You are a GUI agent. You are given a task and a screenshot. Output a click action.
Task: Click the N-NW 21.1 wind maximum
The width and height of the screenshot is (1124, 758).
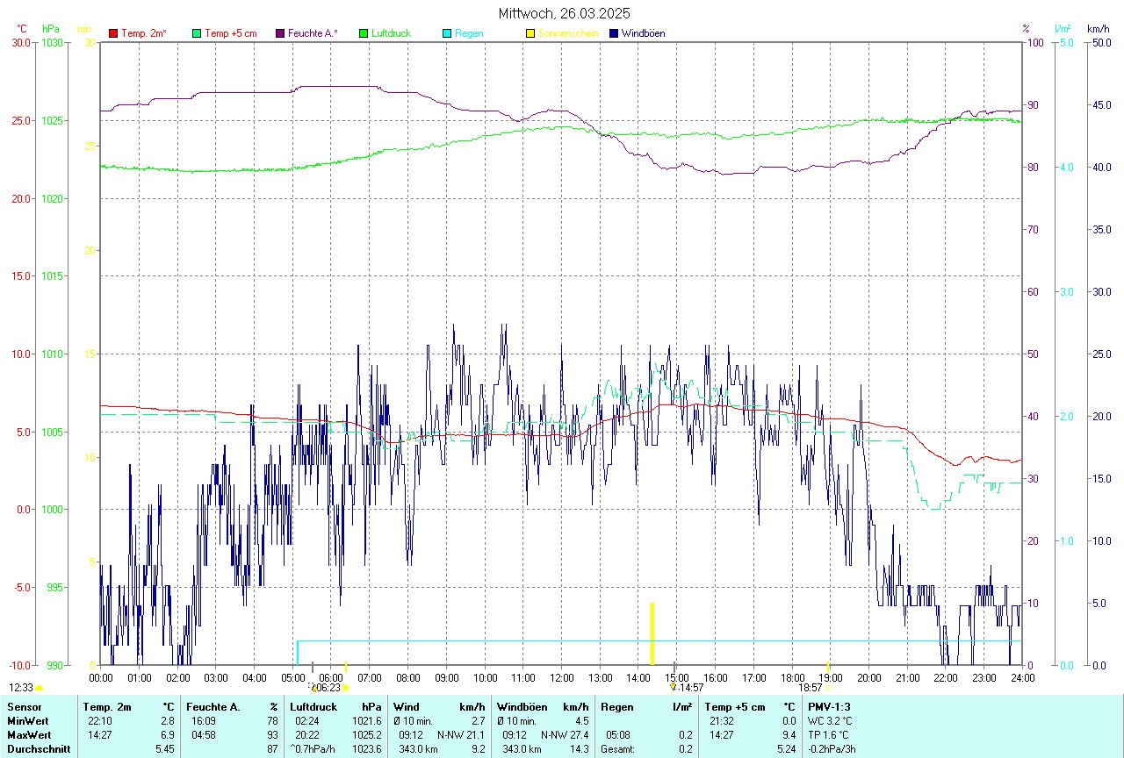pyautogui.click(x=460, y=735)
